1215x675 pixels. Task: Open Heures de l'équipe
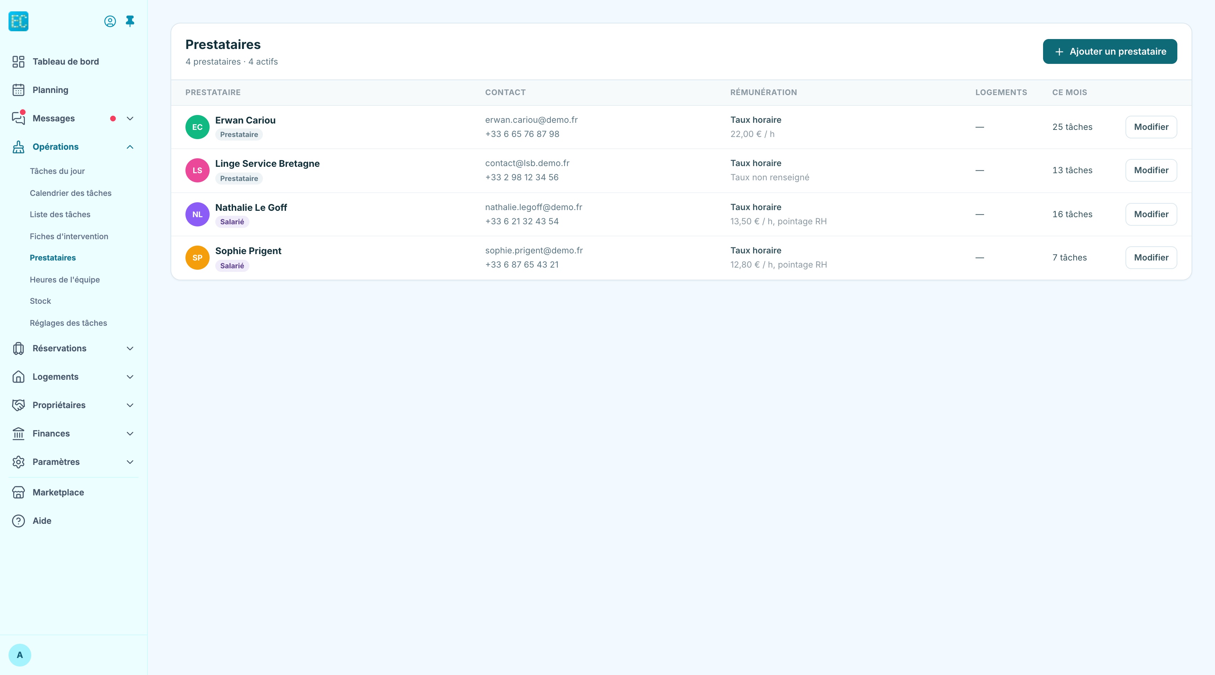65,280
